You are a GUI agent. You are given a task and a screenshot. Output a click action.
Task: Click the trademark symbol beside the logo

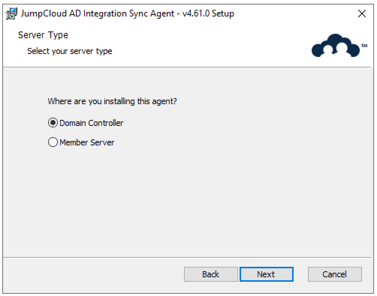364,45
